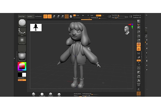Select the Draw mode button

[50, 16]
